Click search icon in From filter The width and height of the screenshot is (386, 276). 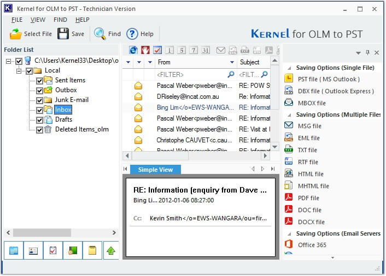point(231,74)
